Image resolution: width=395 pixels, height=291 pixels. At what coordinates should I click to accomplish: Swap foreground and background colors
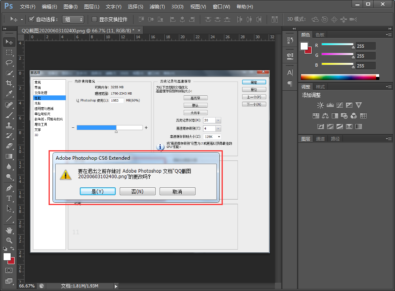pos(13,249)
